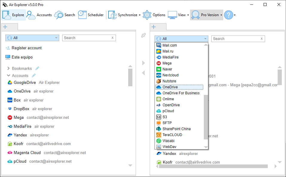
Task: Open the Scheduler
Action: (x=91, y=15)
